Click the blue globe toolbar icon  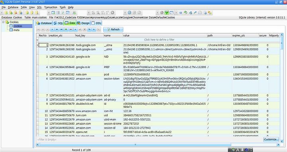[191, 13]
